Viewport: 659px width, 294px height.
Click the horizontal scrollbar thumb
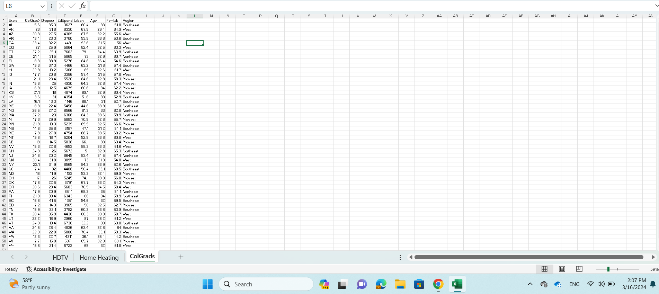click(529, 257)
